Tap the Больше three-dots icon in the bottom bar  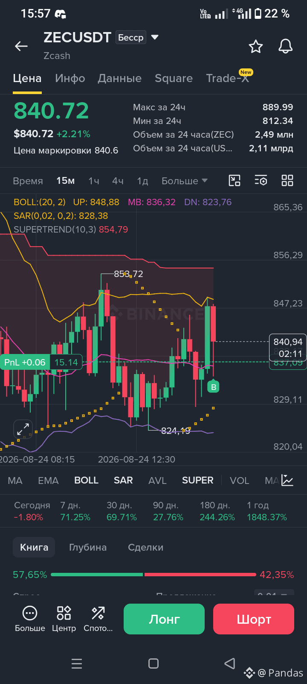(x=30, y=613)
